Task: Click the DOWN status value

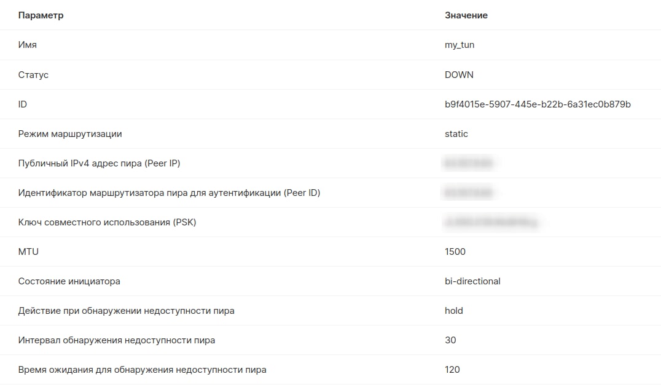Action: click(x=459, y=75)
